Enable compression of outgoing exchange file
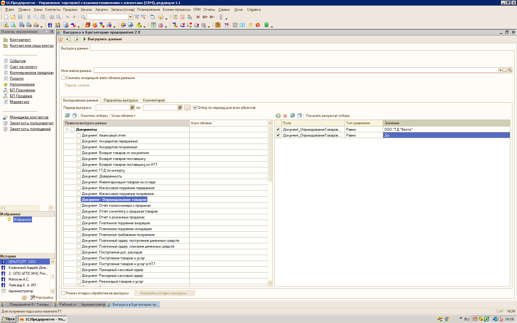Image resolution: width=517 pixels, height=323 pixels. (63, 78)
